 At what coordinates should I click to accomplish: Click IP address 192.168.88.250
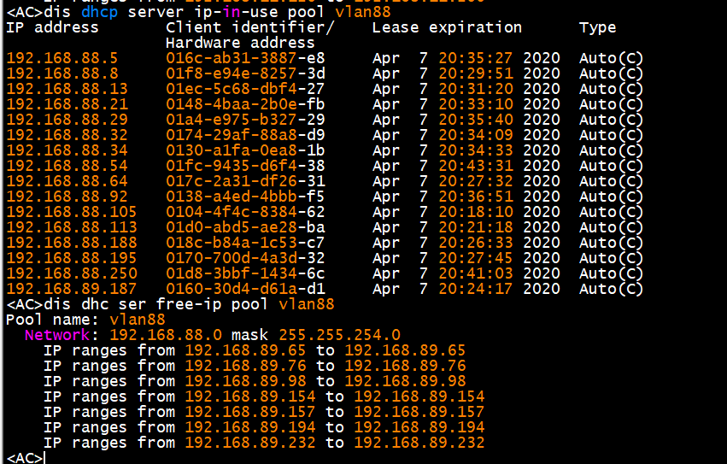[x=71, y=273]
